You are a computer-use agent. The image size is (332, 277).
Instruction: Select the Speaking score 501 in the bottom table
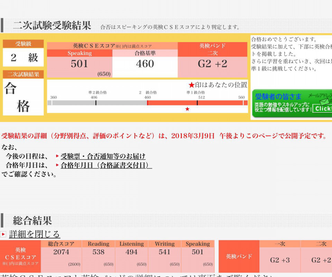pos(197,252)
